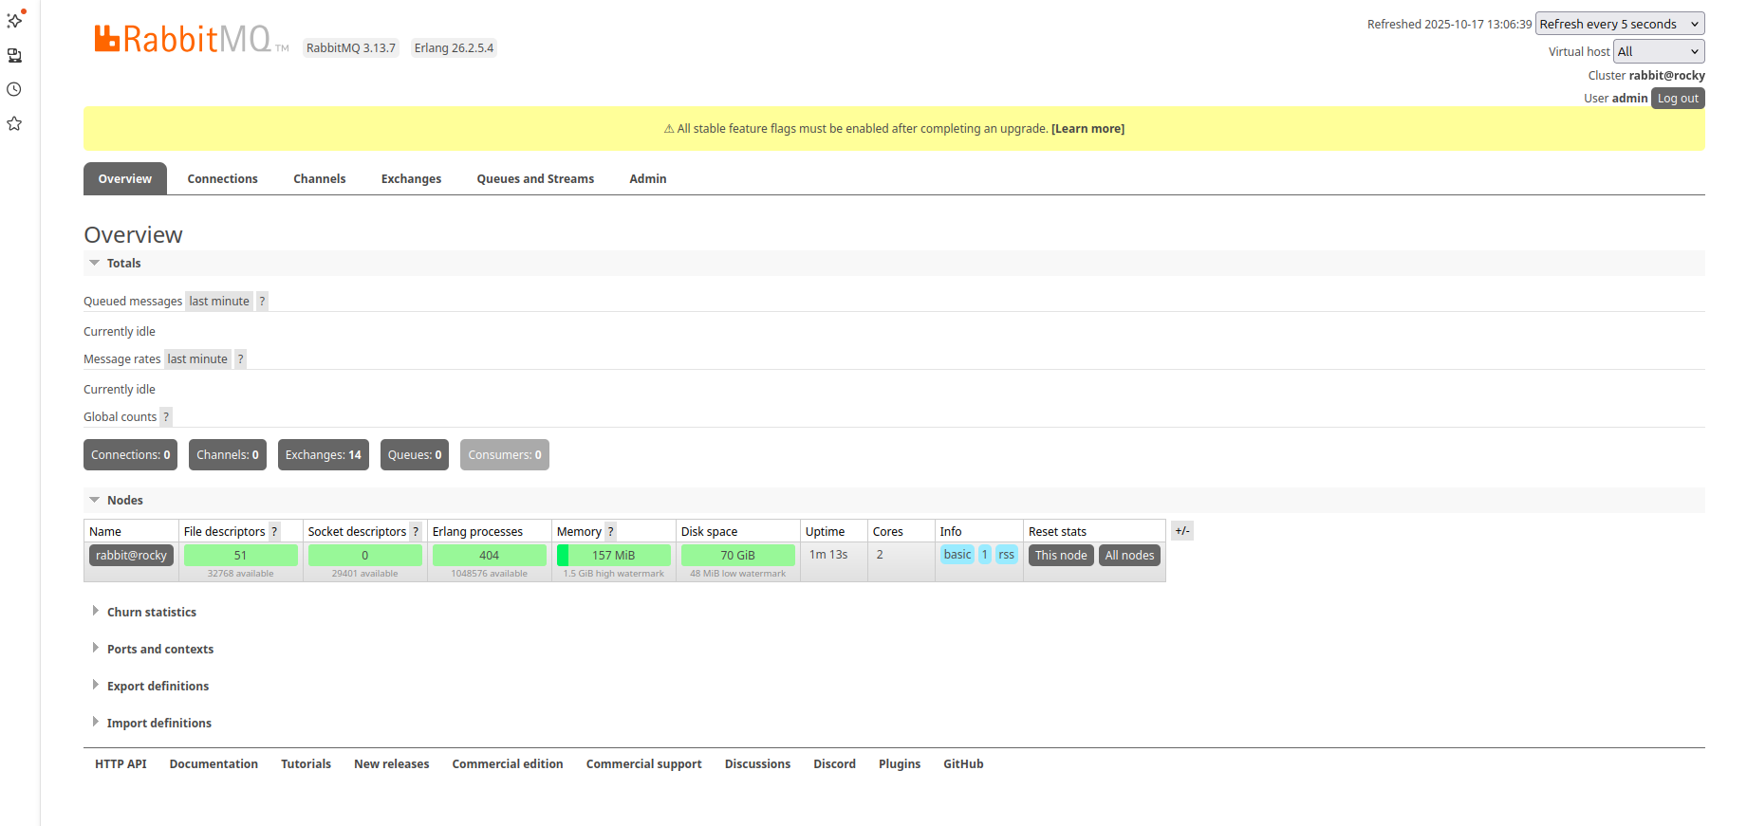Click the basic info badge
This screenshot has height=826, width=1747.
[x=957, y=555]
